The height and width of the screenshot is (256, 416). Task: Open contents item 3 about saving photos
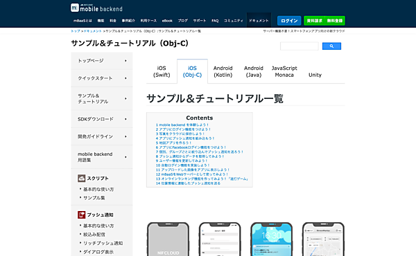[180, 134]
